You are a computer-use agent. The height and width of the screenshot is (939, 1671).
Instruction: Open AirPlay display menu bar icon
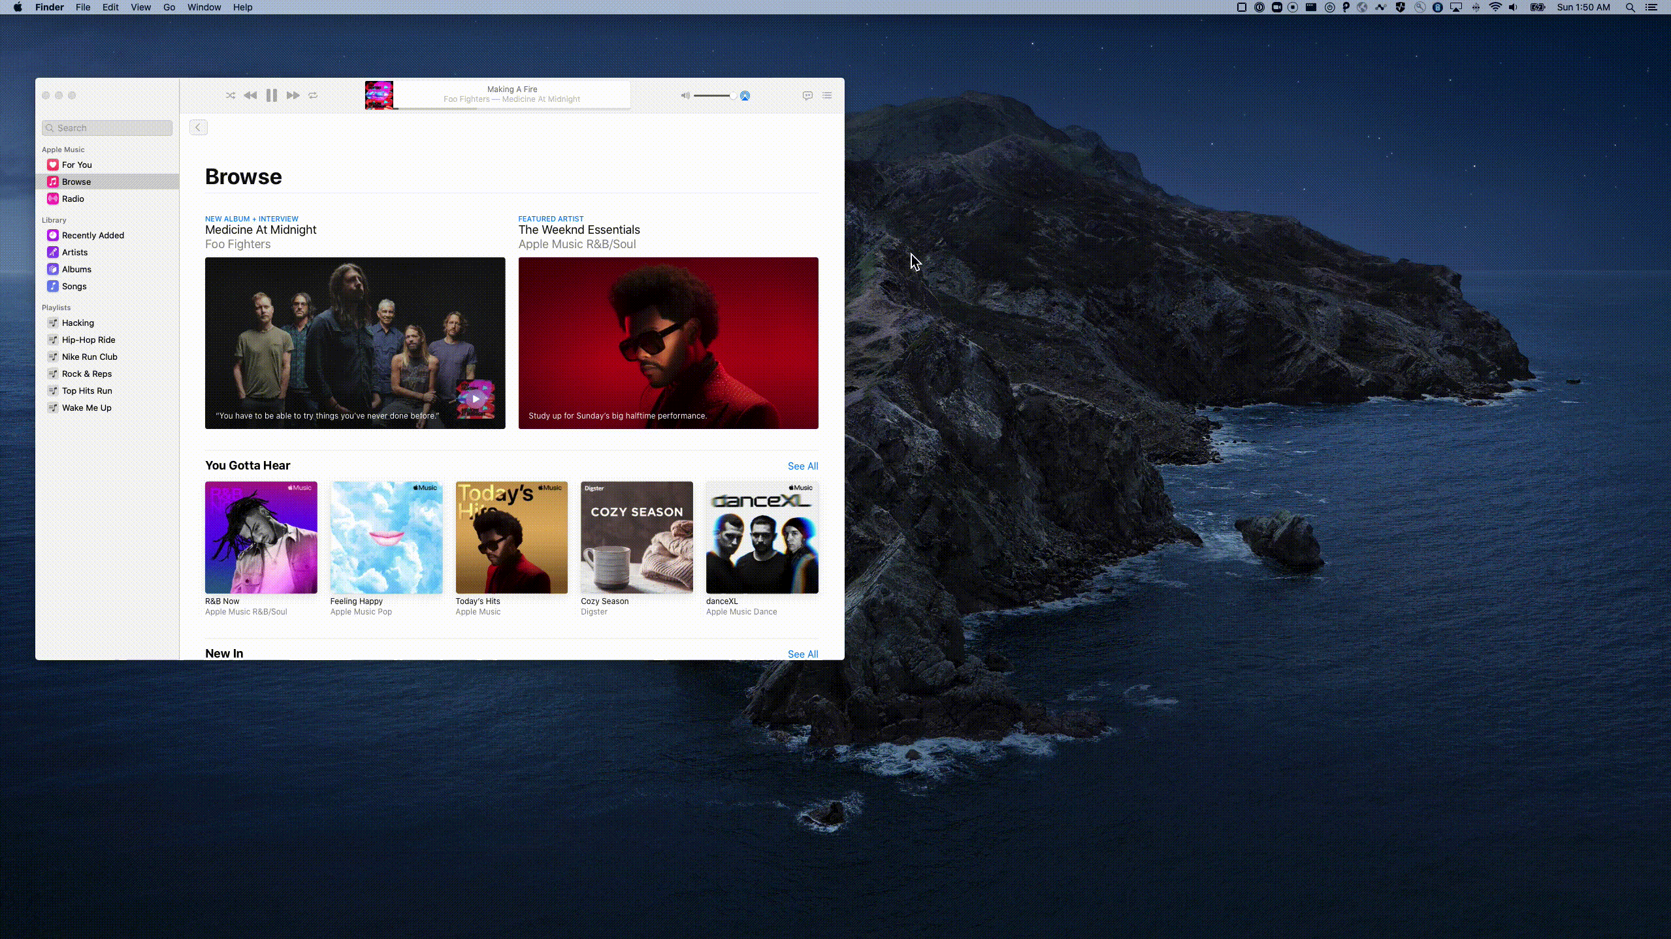pyautogui.click(x=1456, y=7)
